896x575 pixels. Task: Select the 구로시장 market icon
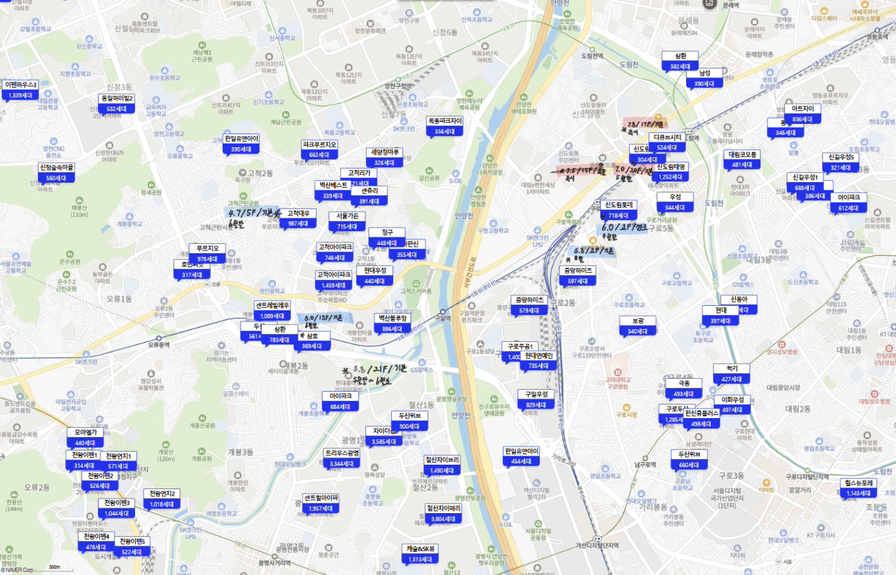(626, 407)
